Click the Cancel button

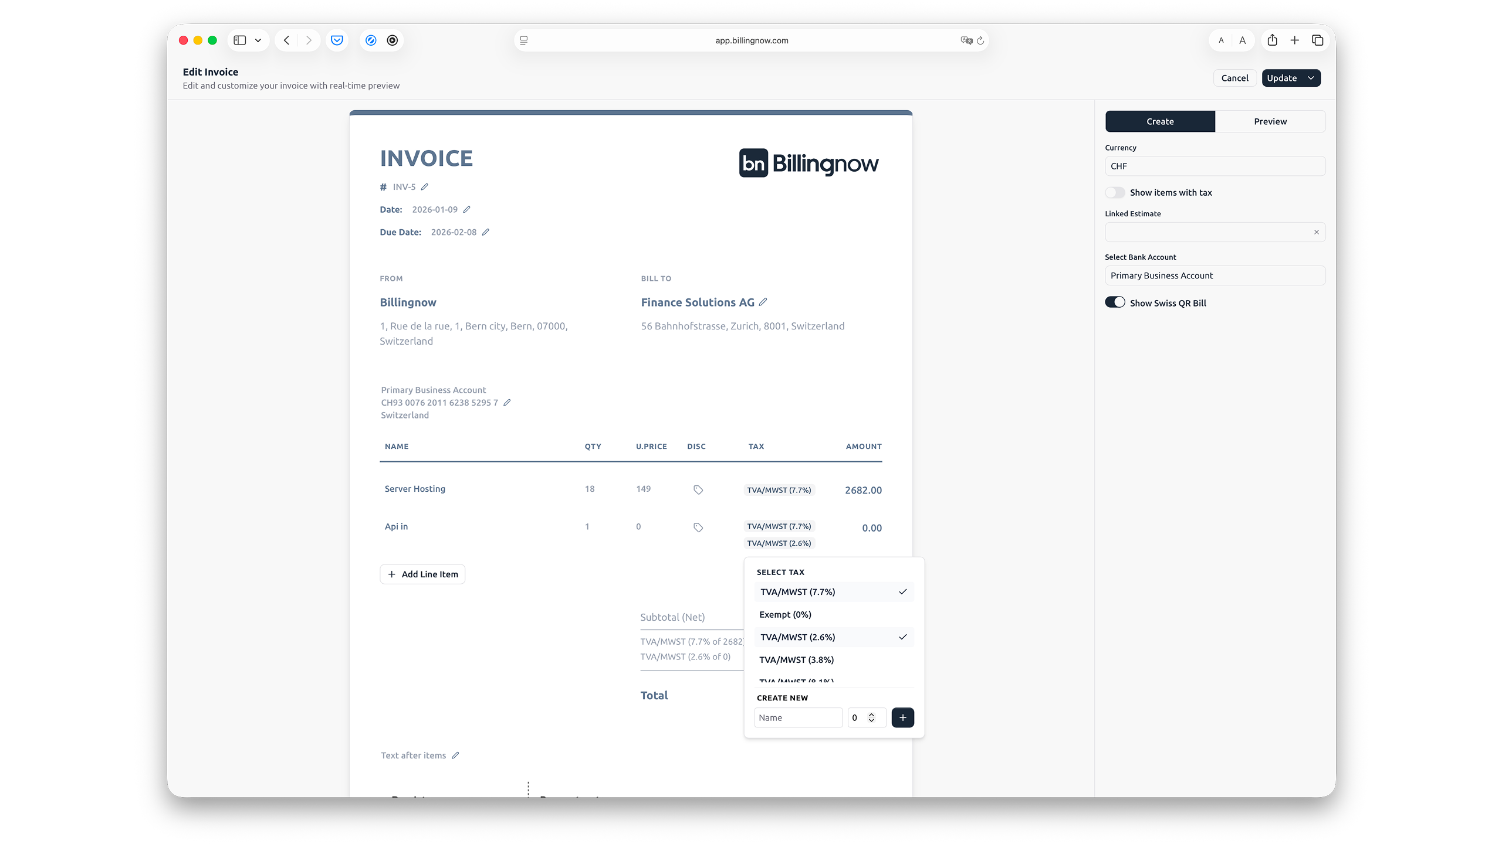point(1234,77)
